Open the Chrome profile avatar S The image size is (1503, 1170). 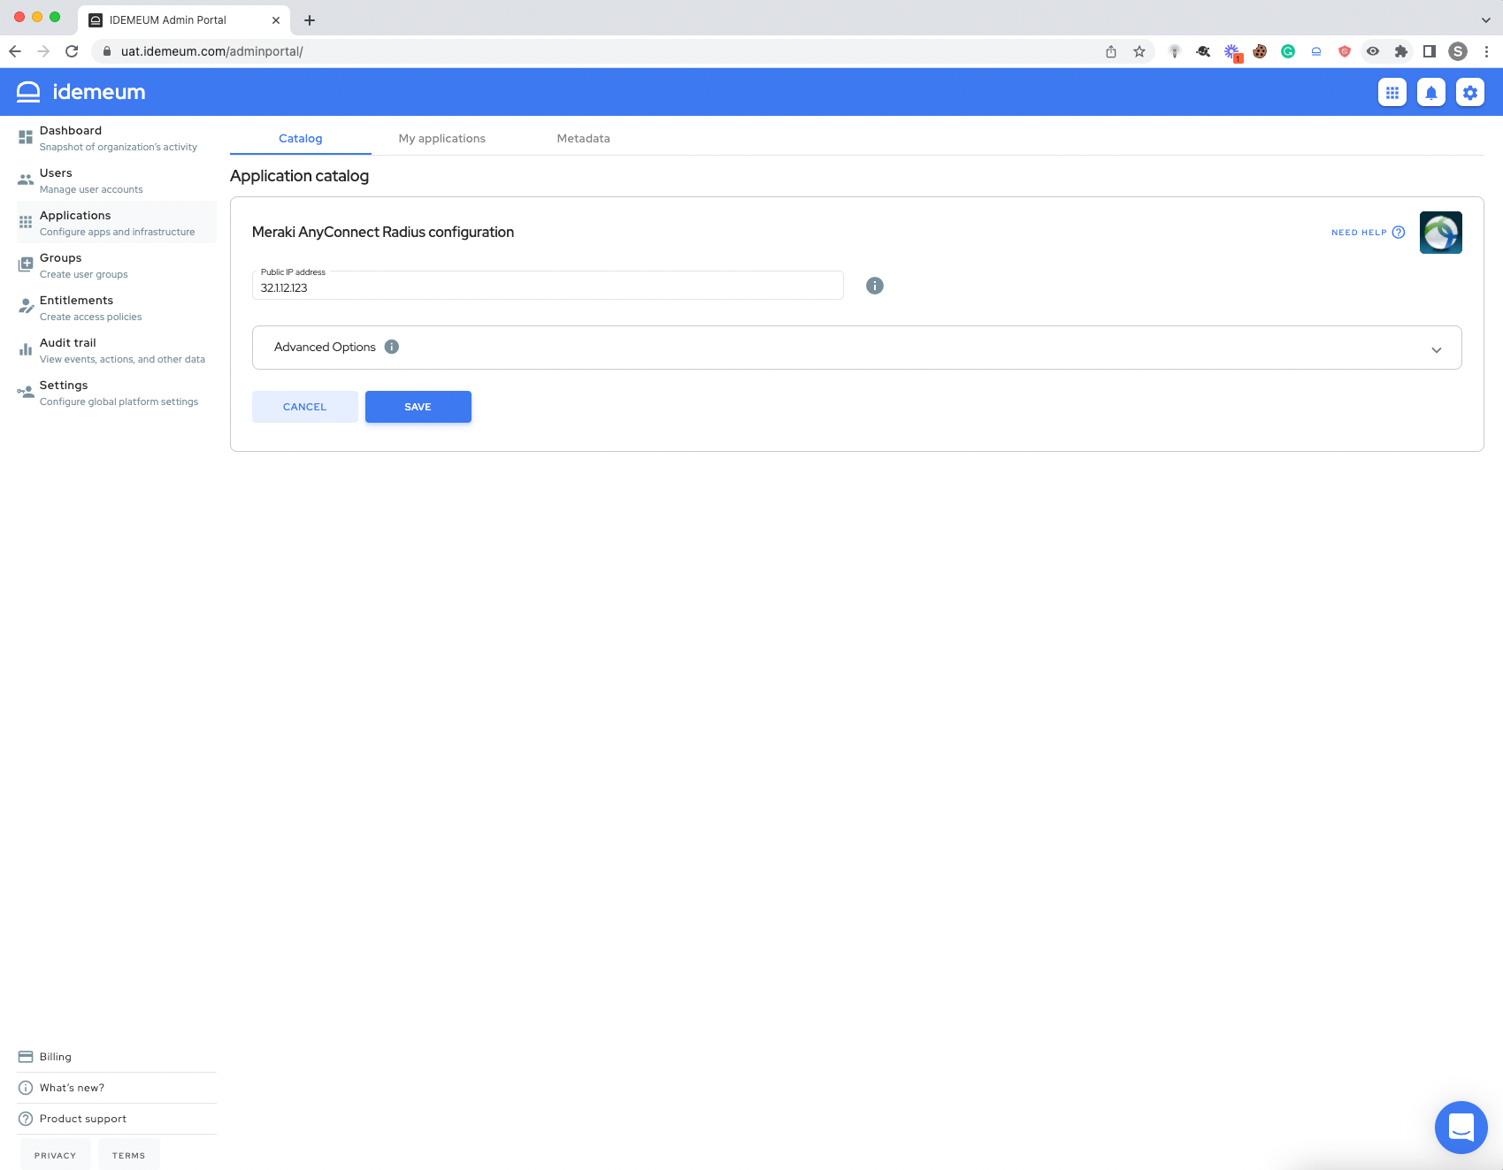point(1458,51)
